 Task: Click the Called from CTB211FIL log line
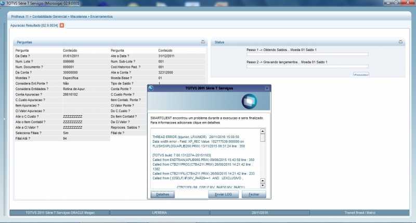[x=203, y=174]
